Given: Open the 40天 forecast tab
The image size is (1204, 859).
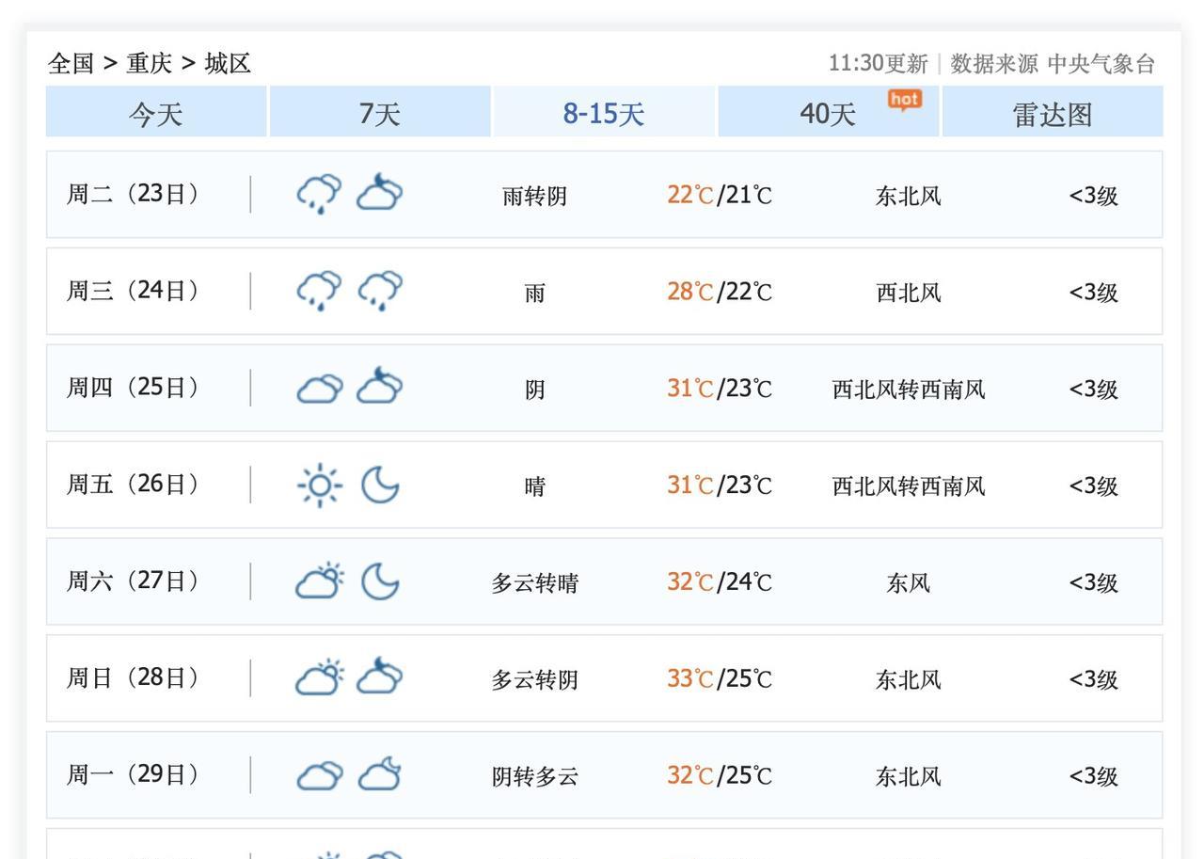Looking at the screenshot, I should point(828,114).
